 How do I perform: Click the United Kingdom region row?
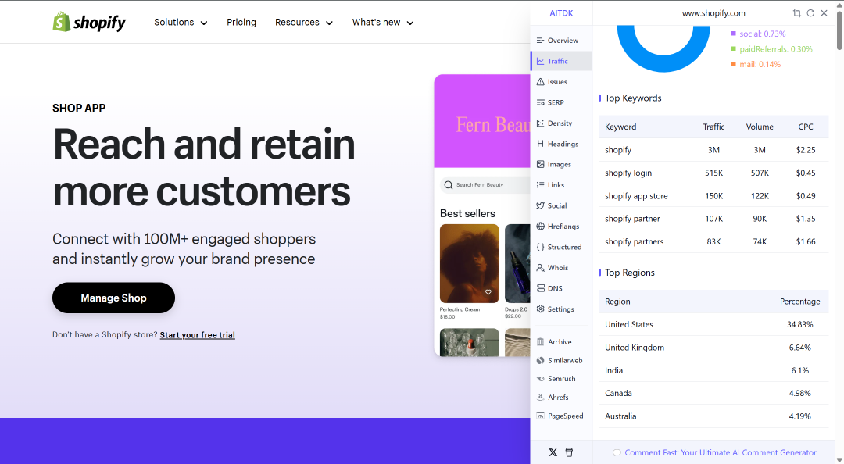(713, 347)
